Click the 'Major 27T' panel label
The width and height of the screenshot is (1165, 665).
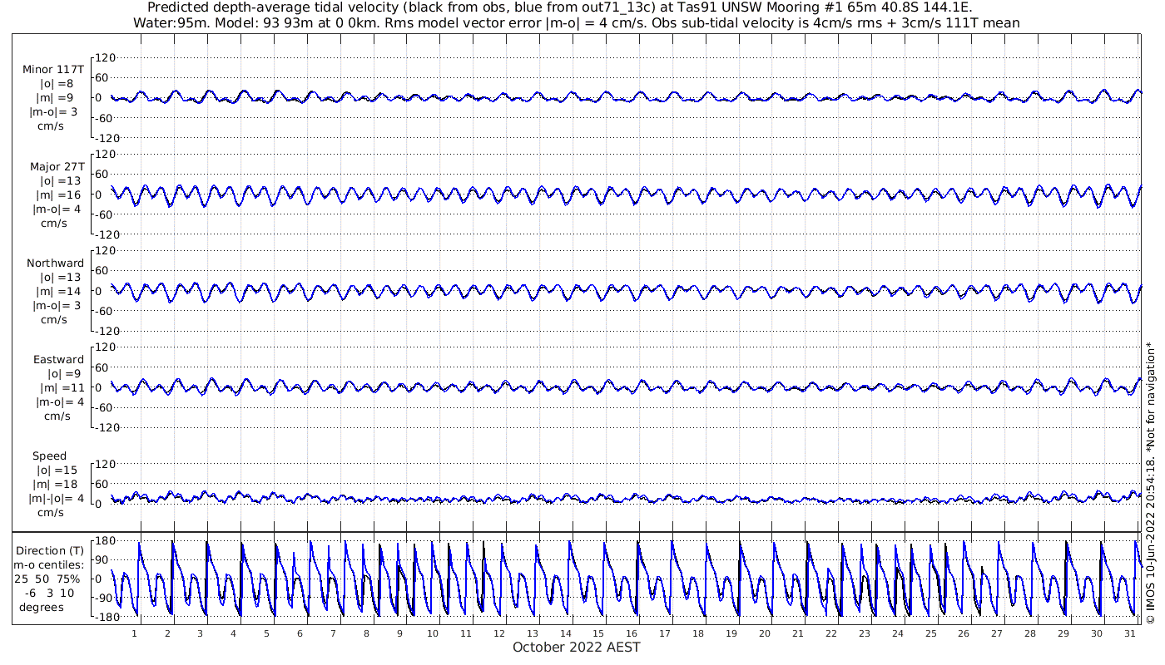57,167
